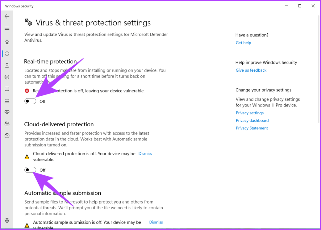
Task: Collapse the navigation pane with hamburger icon
Action: (7, 28)
